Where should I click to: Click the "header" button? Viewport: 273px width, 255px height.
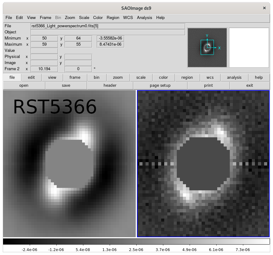coord(110,85)
